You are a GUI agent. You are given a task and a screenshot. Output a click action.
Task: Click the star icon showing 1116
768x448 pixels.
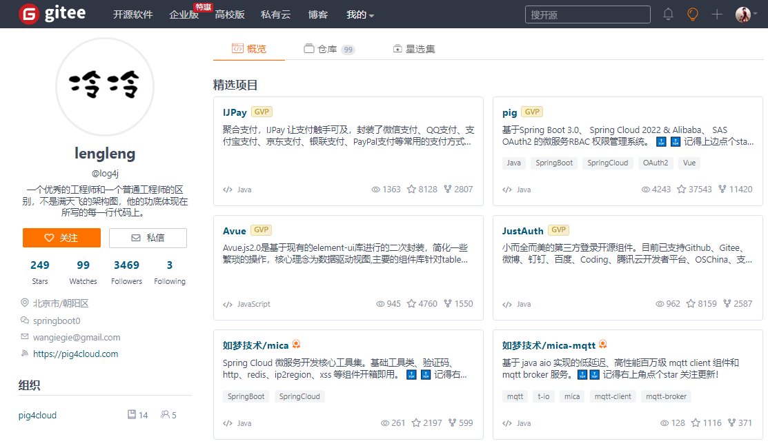[x=696, y=423]
